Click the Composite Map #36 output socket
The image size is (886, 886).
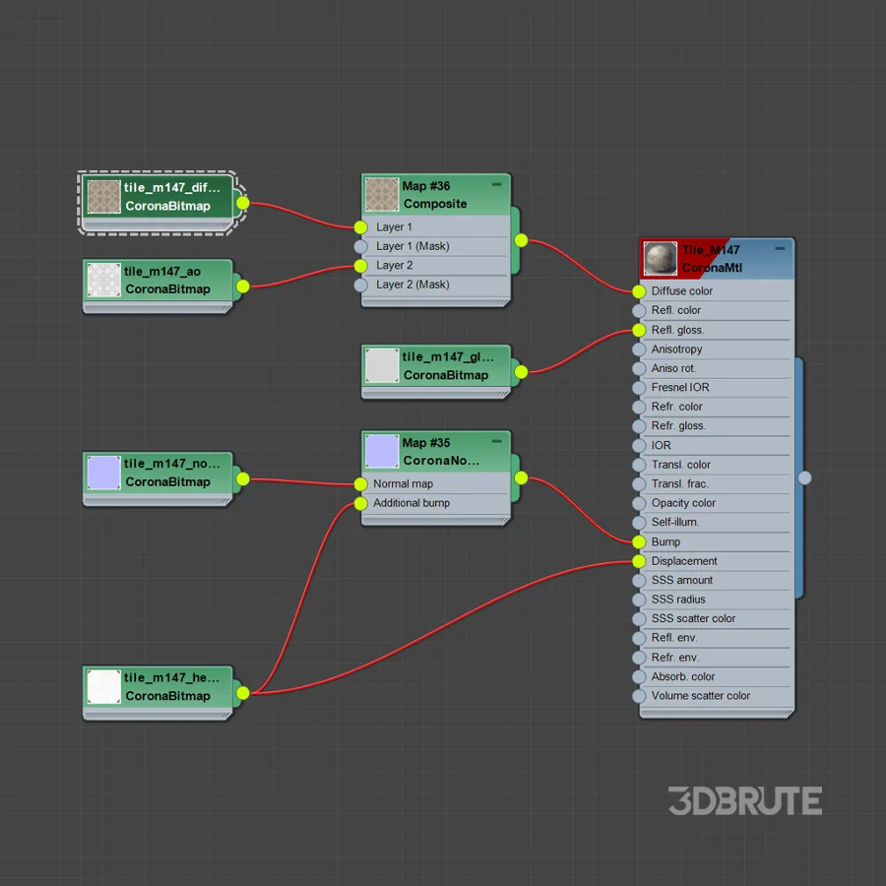click(x=521, y=240)
